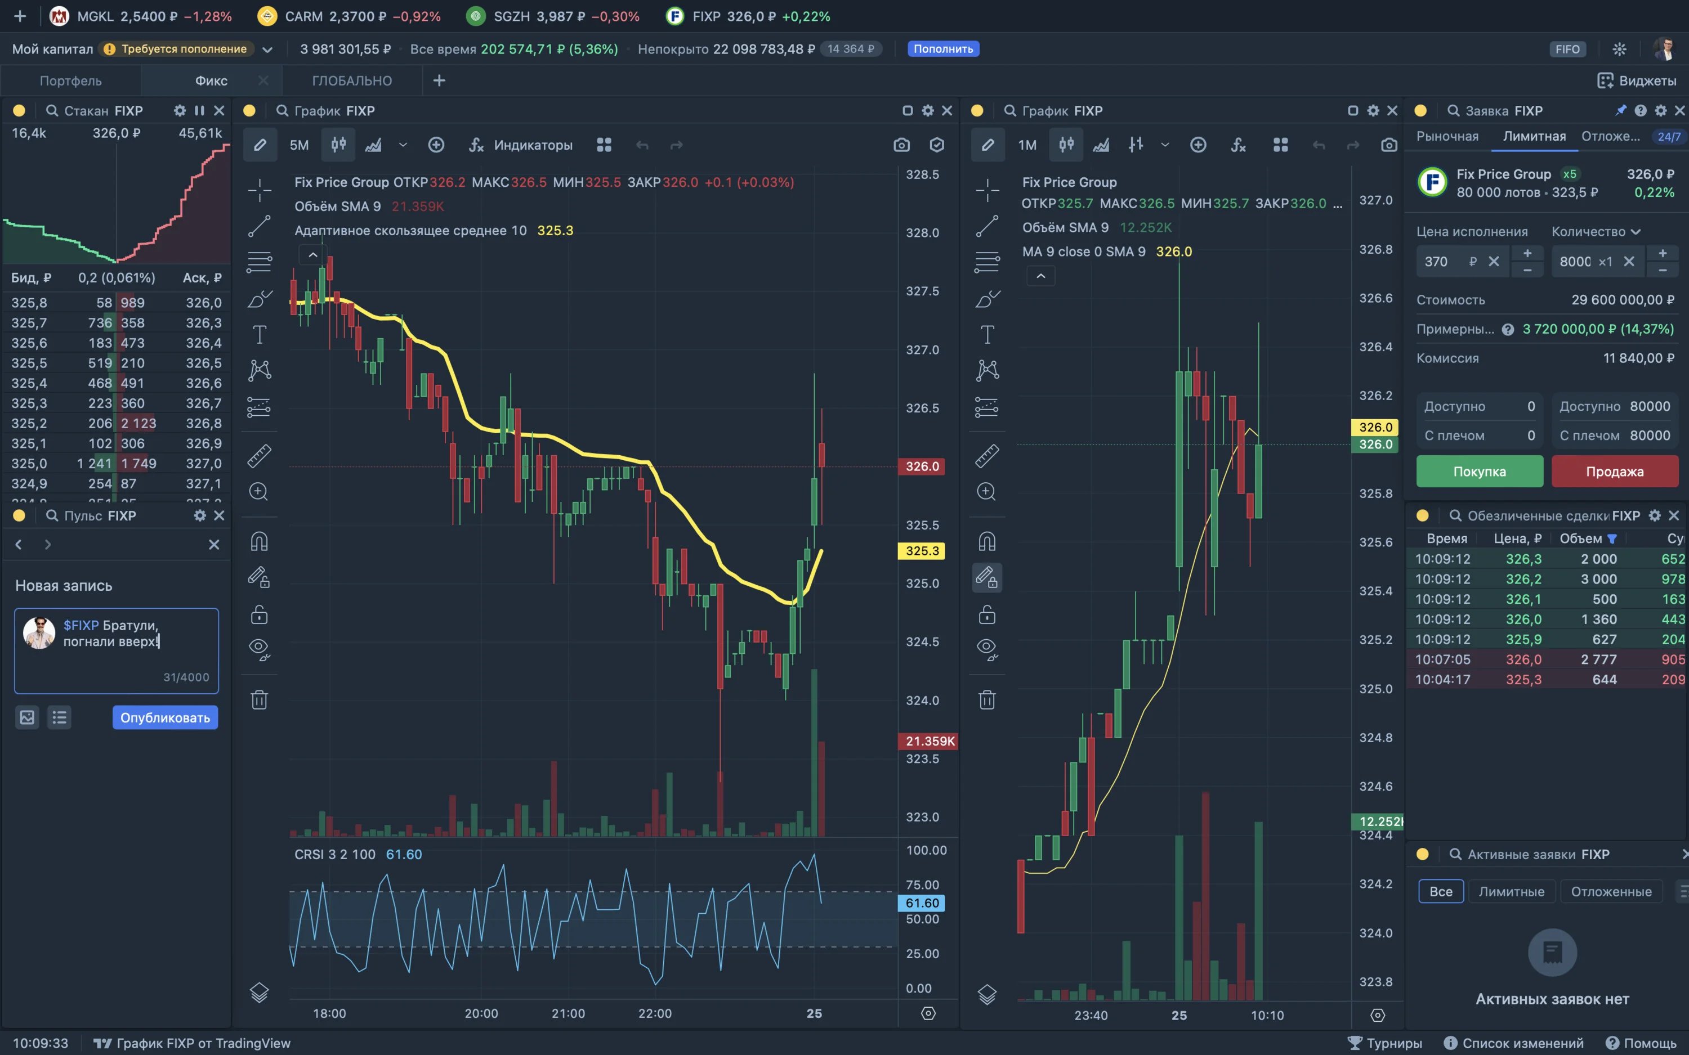Viewport: 1689px width, 1055px height.
Task: Select brush drawing tool in 5M chart
Action: (259, 299)
